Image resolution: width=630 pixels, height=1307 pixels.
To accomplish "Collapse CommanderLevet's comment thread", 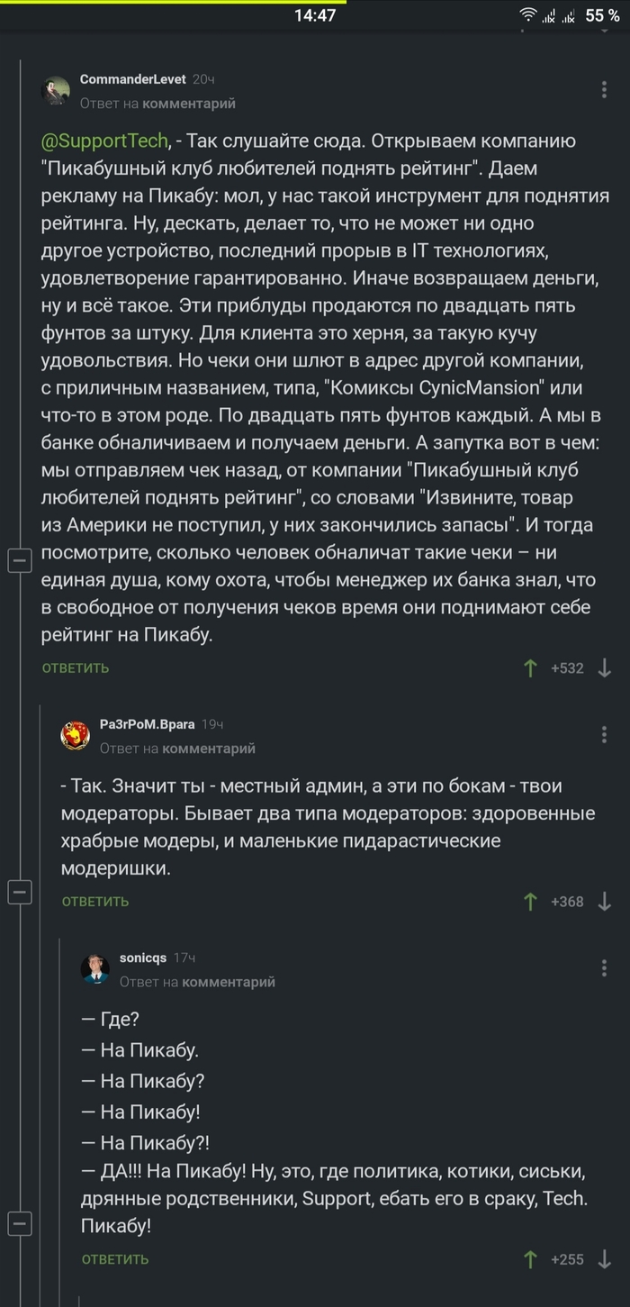I will (x=19, y=560).
